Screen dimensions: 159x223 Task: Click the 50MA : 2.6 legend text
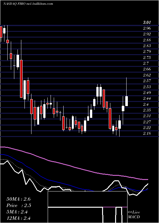point(18,199)
